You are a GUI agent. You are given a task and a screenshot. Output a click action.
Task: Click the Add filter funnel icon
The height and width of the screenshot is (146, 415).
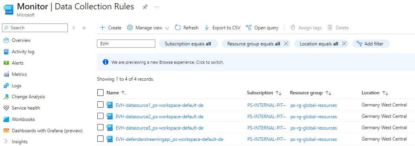359,43
